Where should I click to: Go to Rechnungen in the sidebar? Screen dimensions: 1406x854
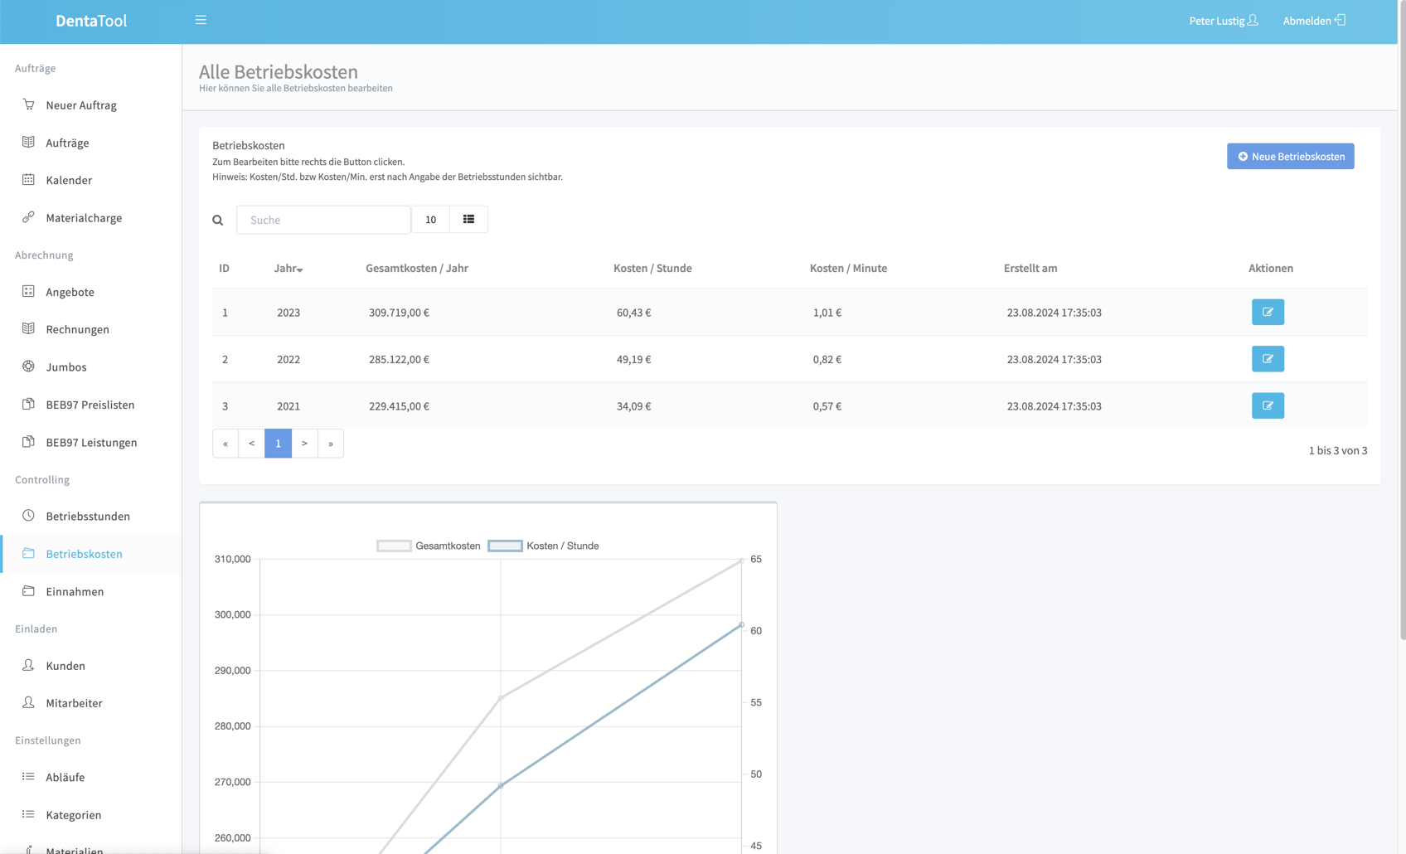[x=77, y=329]
